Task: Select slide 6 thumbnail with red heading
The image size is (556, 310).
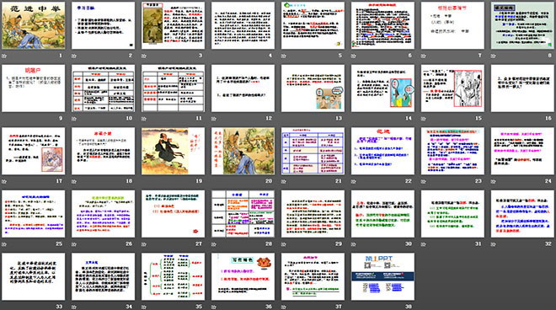Action: click(x=382, y=25)
